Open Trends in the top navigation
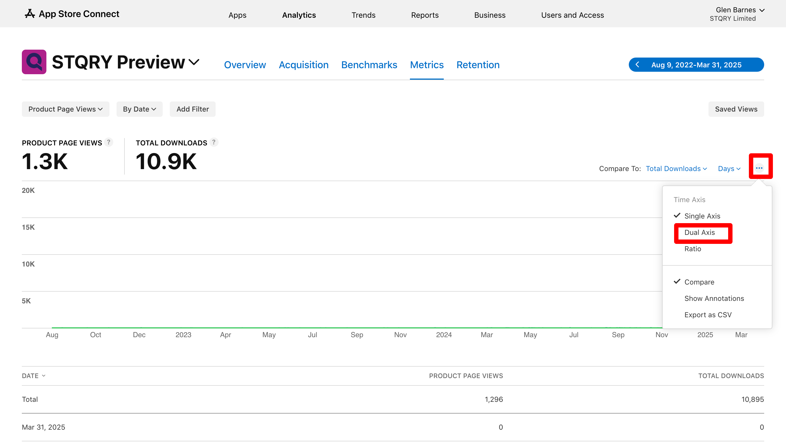This screenshot has height=443, width=786. tap(363, 15)
